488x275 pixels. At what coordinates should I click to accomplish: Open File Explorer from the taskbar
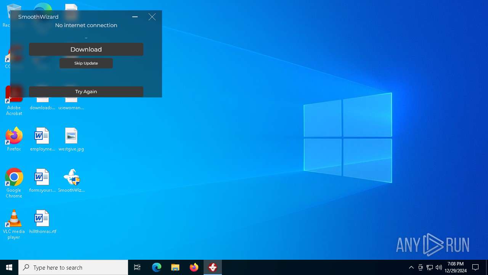pos(175,267)
